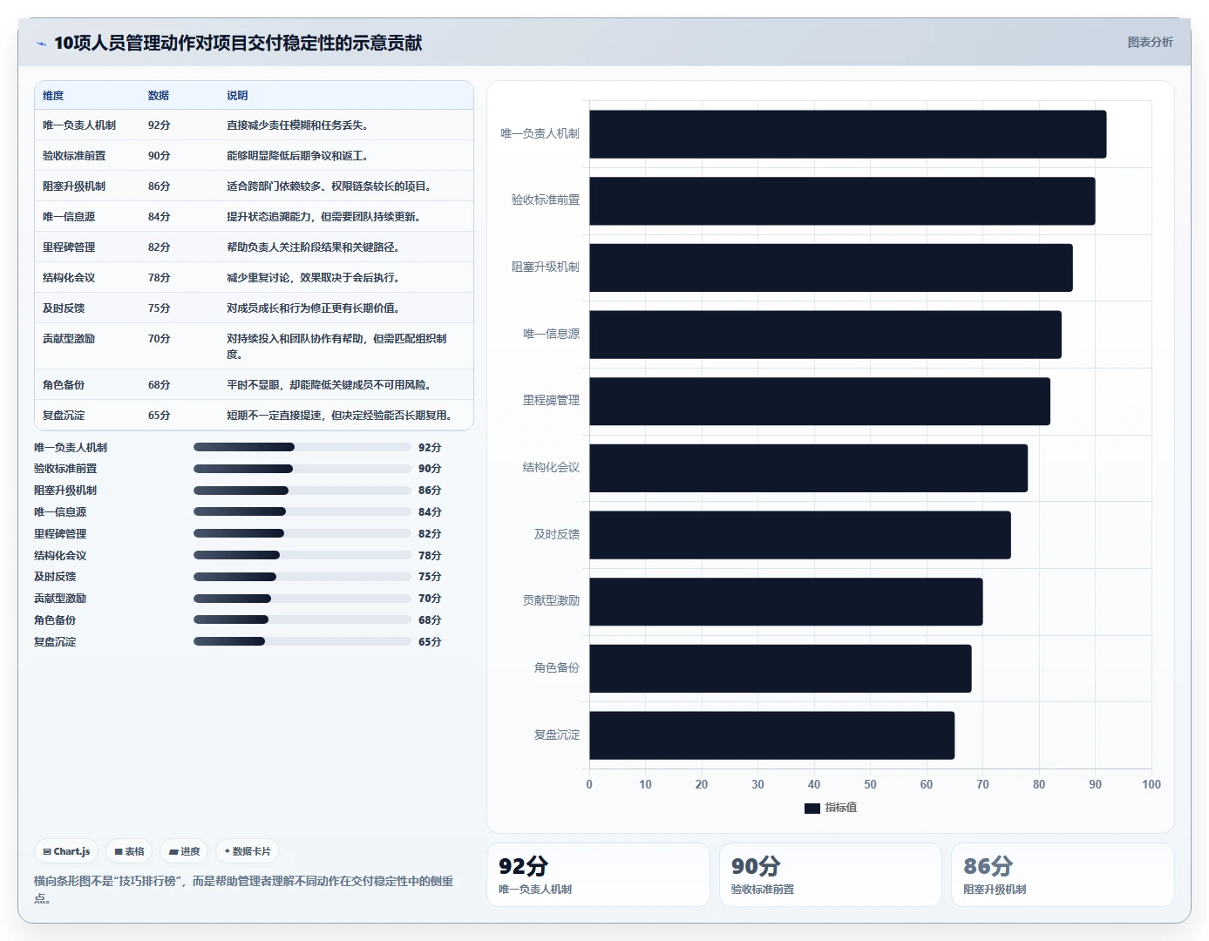
Task: Click the progress bar showing 86分
Action: 302,491
